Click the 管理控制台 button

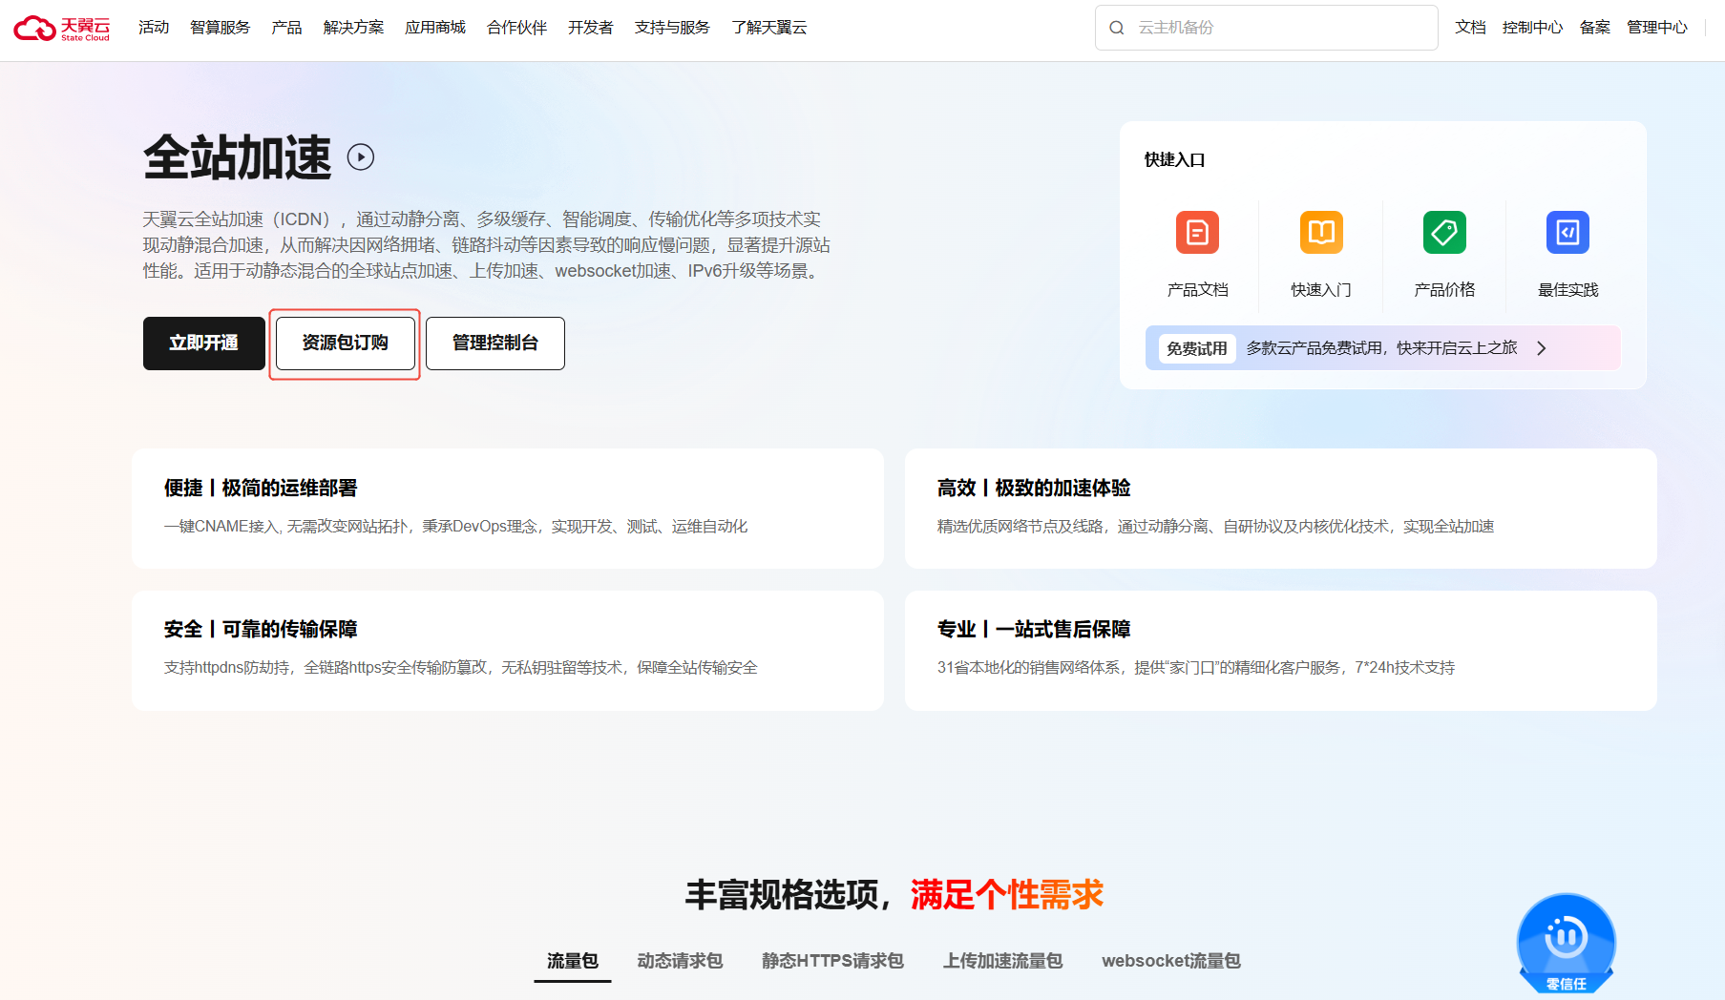[x=495, y=344]
